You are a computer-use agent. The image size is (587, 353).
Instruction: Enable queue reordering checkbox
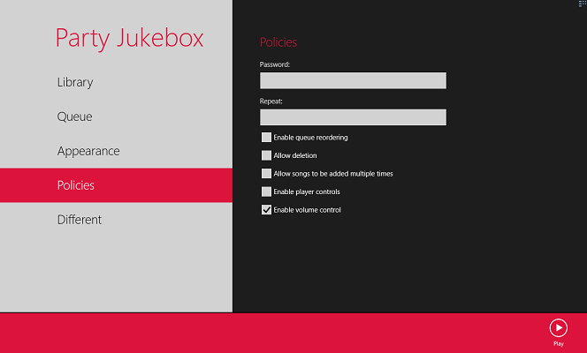pos(266,137)
